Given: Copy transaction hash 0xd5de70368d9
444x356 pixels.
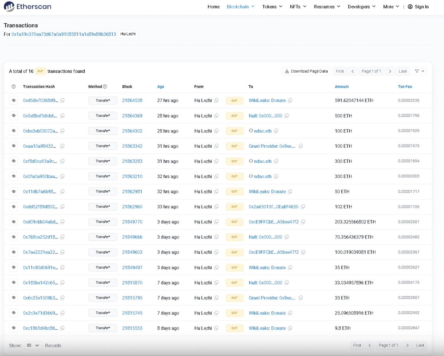Looking at the screenshot, I should click(x=63, y=100).
